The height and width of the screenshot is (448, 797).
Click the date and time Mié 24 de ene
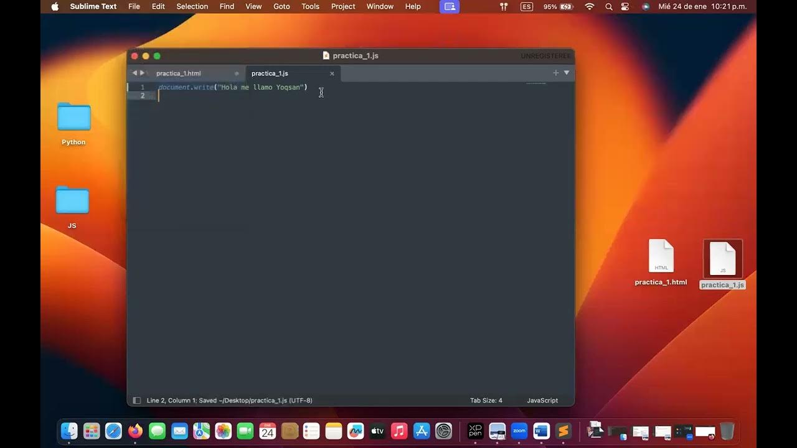(703, 7)
